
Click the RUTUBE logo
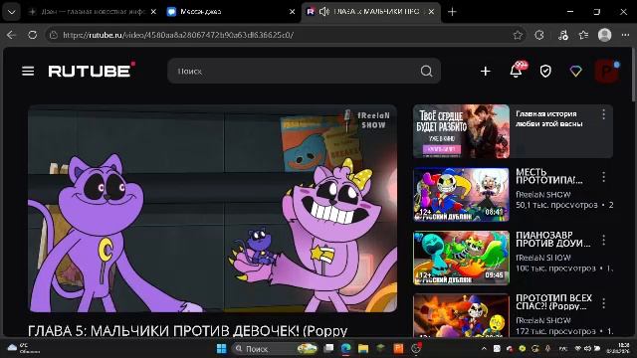92,71
